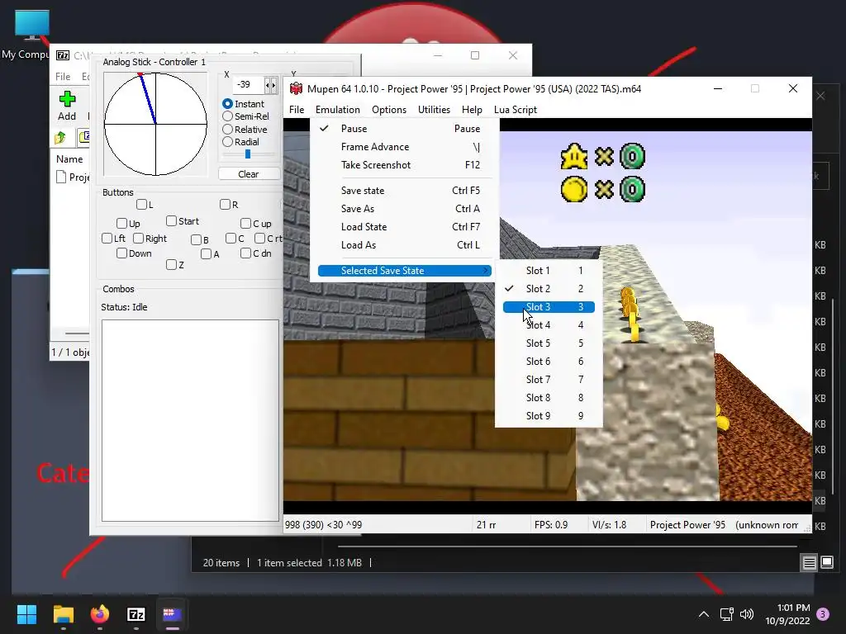This screenshot has width=846, height=634.
Task: Click the X coordinate input field
Action: (249, 85)
